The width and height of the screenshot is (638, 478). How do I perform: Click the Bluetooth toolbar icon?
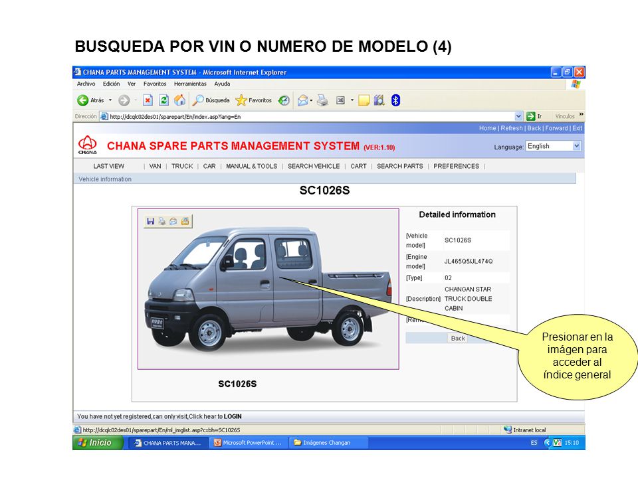[x=395, y=100]
